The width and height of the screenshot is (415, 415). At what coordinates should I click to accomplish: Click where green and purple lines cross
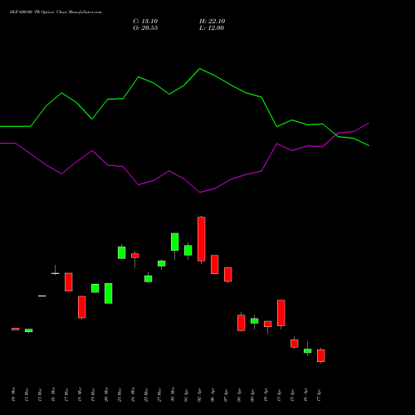335,134
